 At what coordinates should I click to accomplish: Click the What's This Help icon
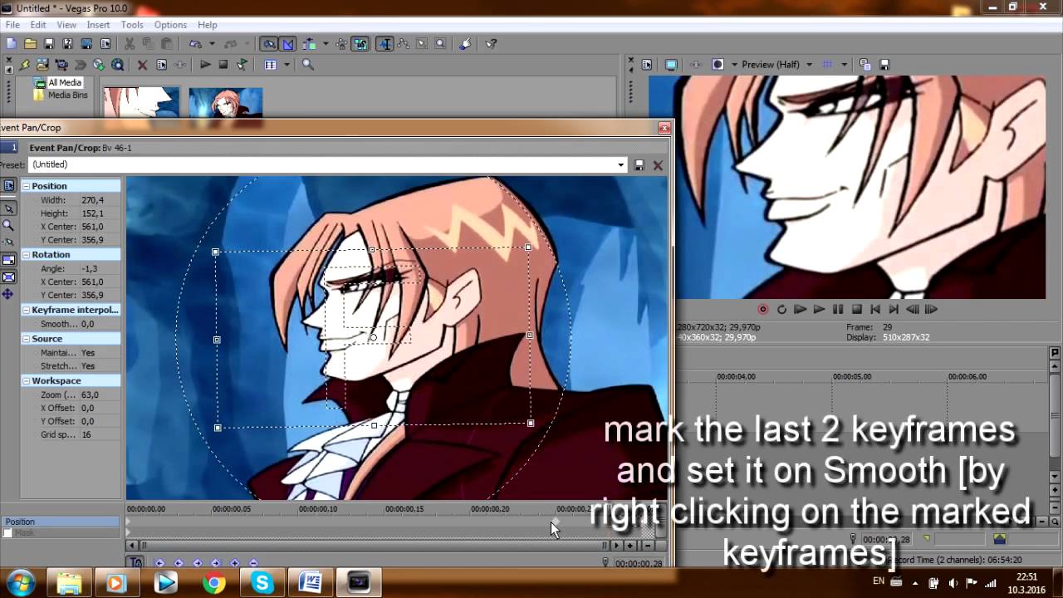coord(491,43)
